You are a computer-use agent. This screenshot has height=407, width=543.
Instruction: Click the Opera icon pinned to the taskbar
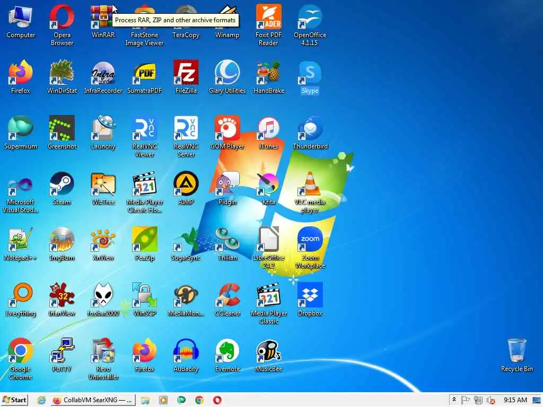(217, 400)
